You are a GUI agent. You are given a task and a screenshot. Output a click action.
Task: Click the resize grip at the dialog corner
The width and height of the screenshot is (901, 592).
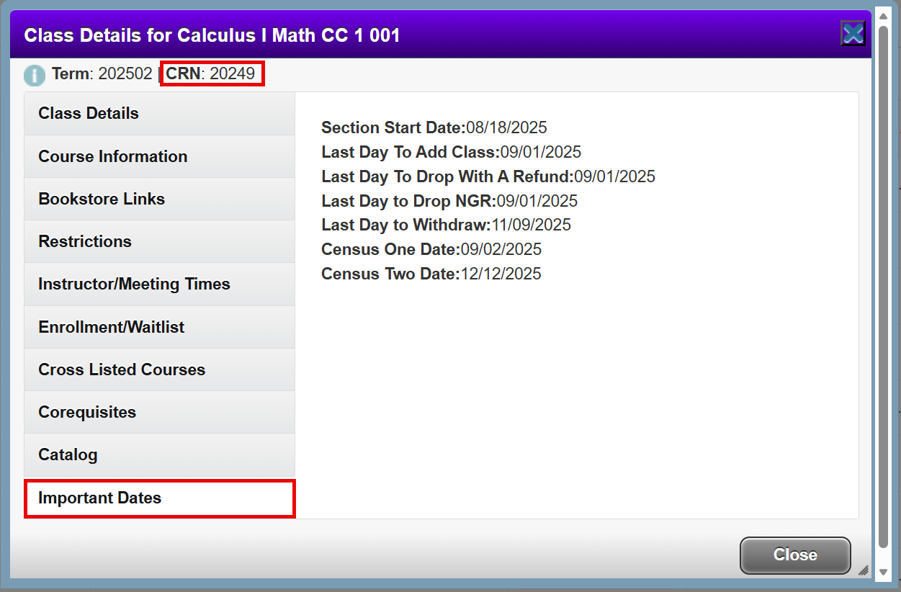click(x=863, y=570)
